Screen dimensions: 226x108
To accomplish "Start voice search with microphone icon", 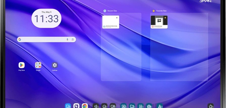I will point(67,39).
